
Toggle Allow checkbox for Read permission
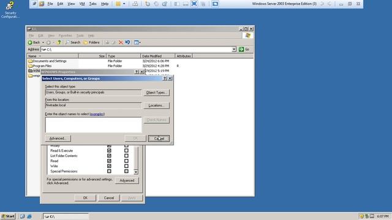tap(109, 161)
